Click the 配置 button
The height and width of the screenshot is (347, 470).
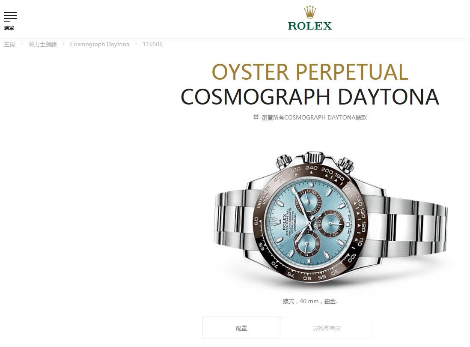[241, 328]
